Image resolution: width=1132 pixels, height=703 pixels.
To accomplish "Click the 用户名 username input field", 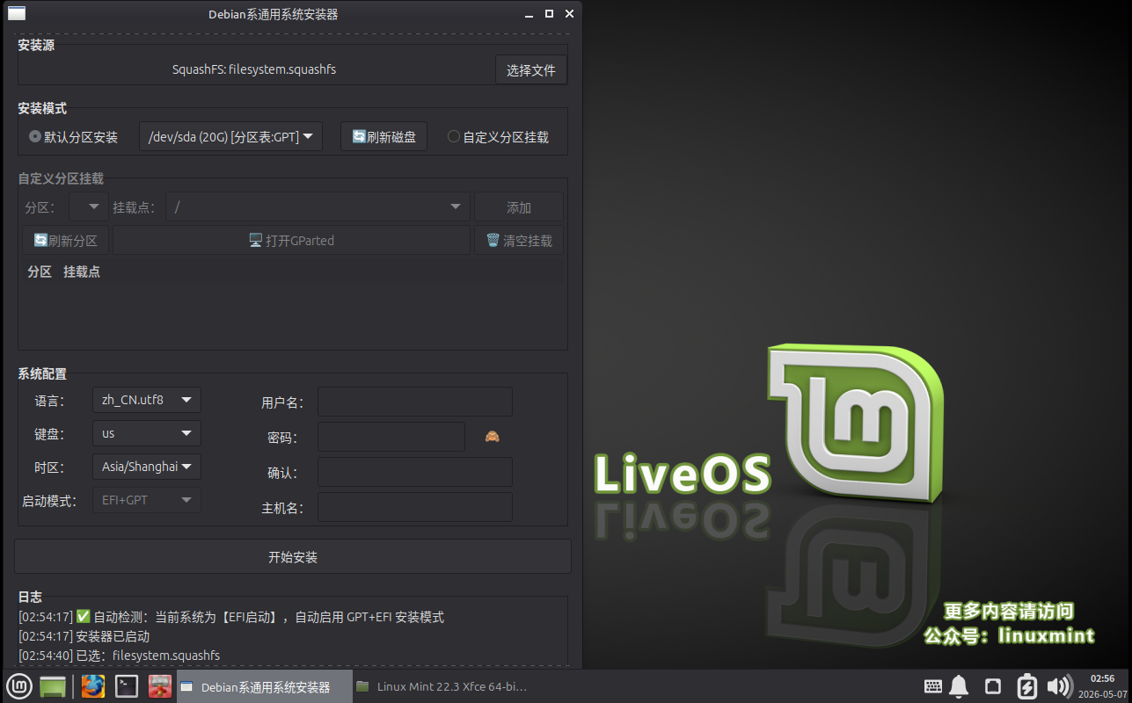I will 415,402.
